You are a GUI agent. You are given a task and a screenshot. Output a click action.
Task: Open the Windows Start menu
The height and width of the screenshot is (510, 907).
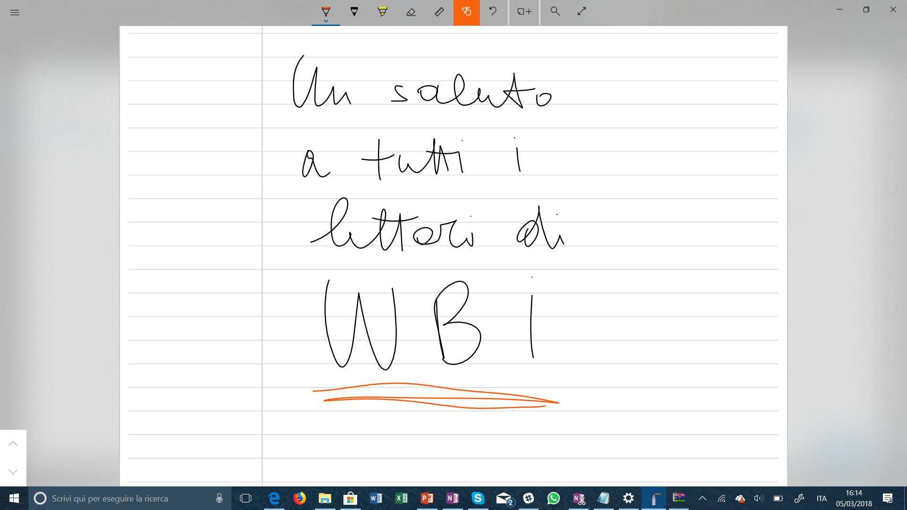point(14,498)
